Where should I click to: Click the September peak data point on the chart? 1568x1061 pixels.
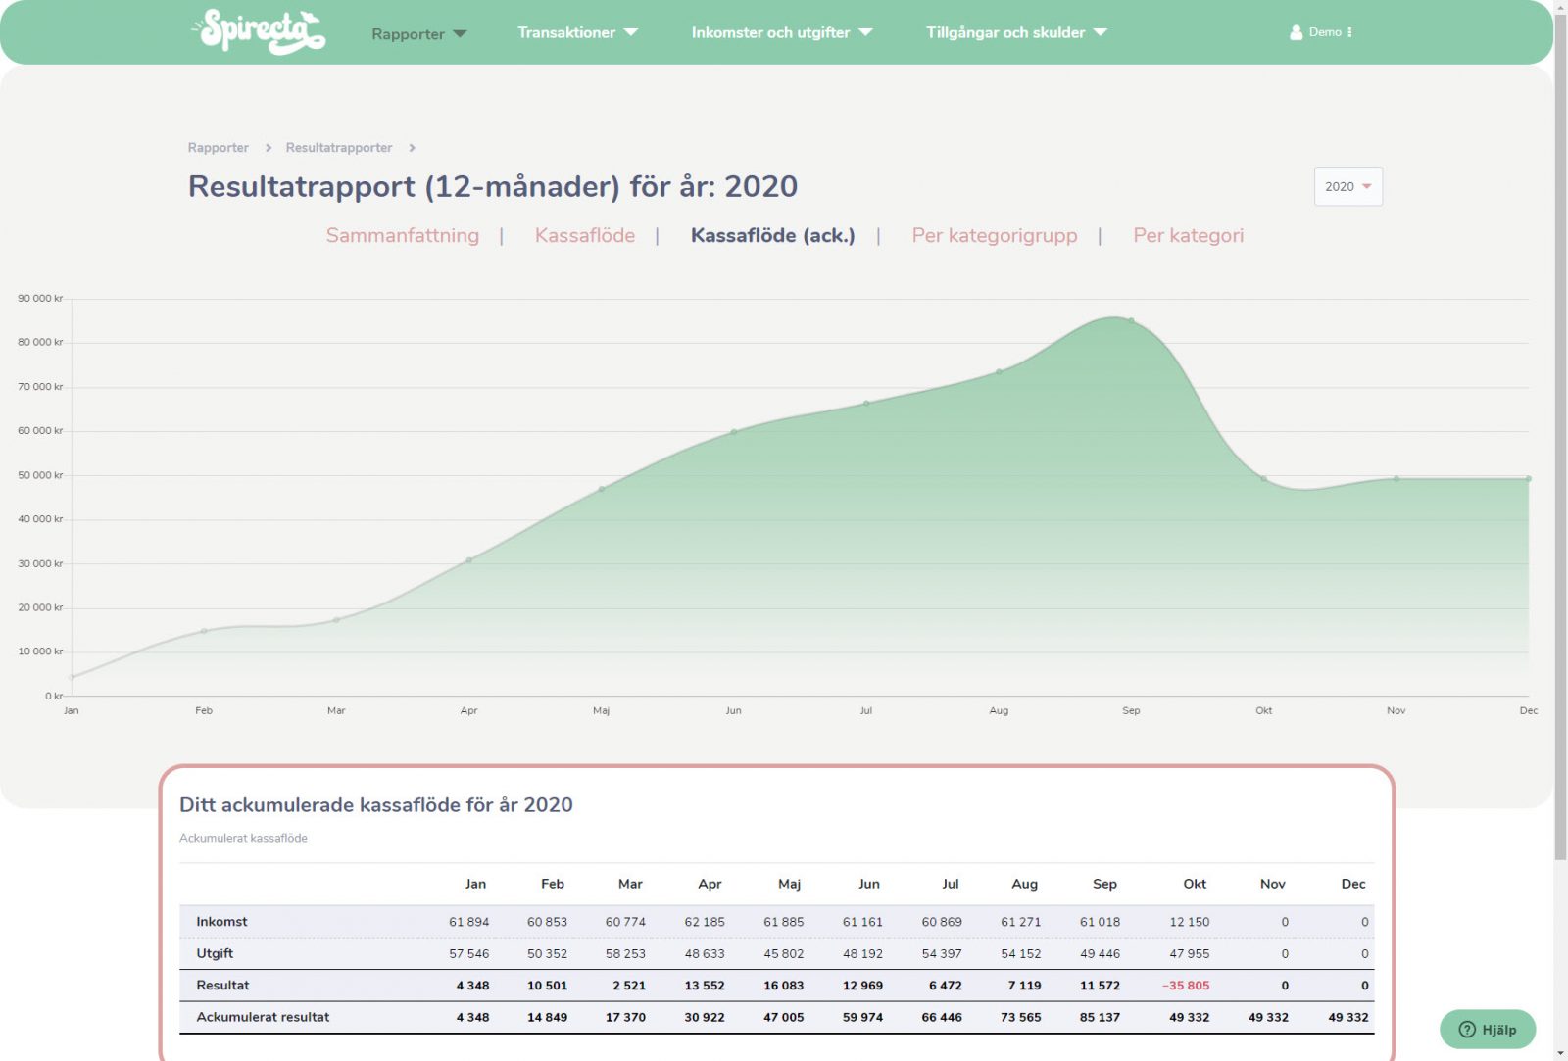click(x=1132, y=318)
